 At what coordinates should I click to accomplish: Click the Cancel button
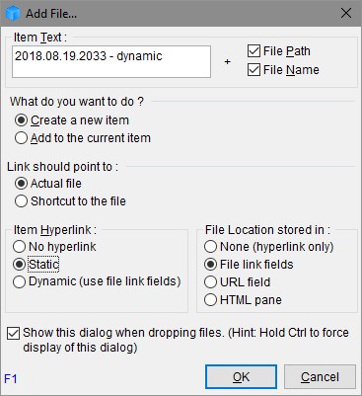click(x=320, y=377)
